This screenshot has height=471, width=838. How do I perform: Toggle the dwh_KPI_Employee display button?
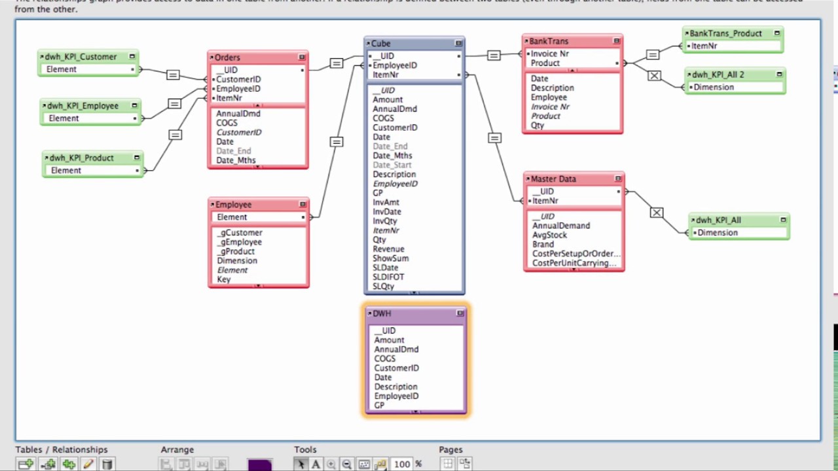[134, 105]
